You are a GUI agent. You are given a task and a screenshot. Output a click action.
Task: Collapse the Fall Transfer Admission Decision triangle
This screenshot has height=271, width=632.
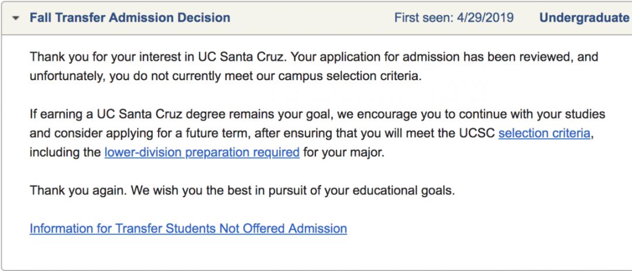pos(18,18)
